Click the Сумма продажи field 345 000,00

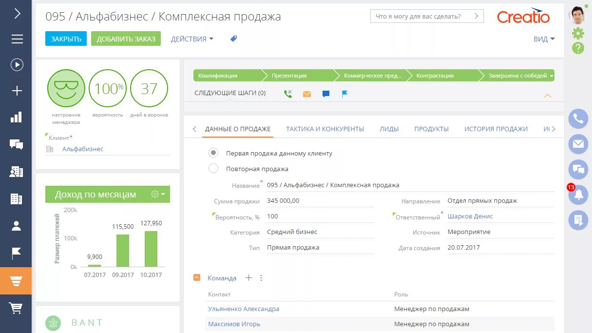point(320,201)
